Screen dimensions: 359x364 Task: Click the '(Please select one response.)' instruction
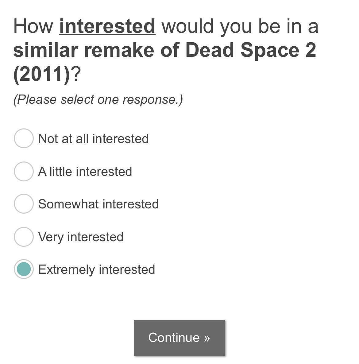(98, 100)
